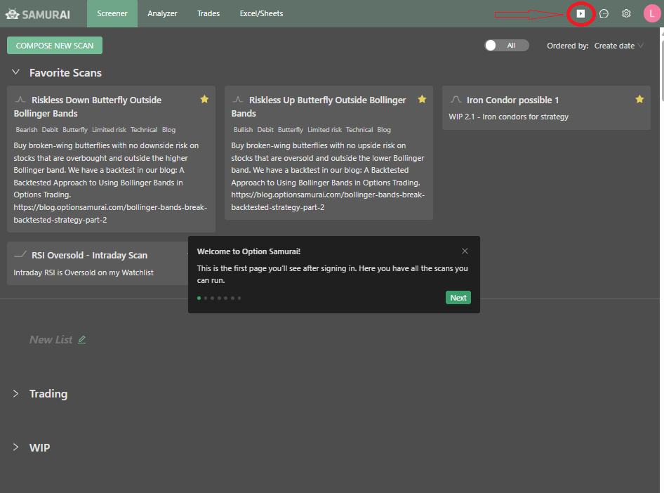Click the Option Samurai logo
This screenshot has height=493, width=664.
(39, 13)
